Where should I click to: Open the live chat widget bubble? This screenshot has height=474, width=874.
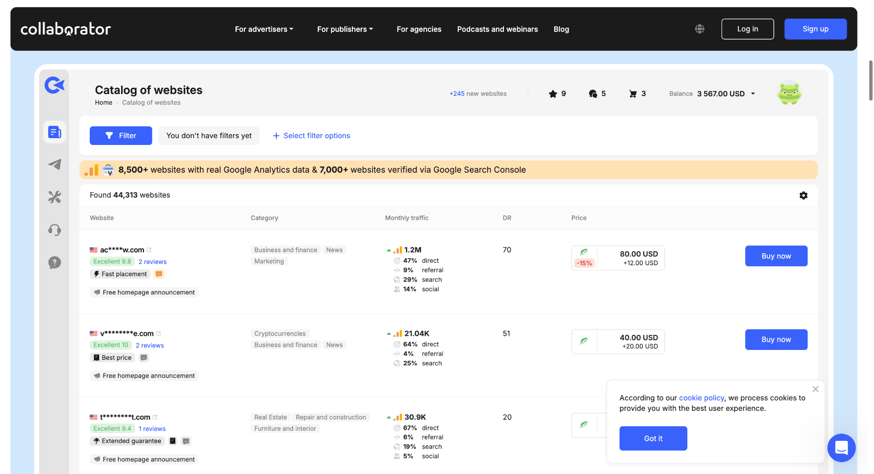[841, 448]
